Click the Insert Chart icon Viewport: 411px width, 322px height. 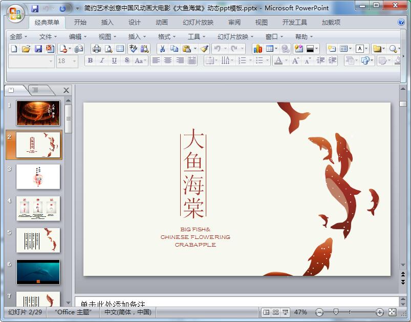pos(257,49)
